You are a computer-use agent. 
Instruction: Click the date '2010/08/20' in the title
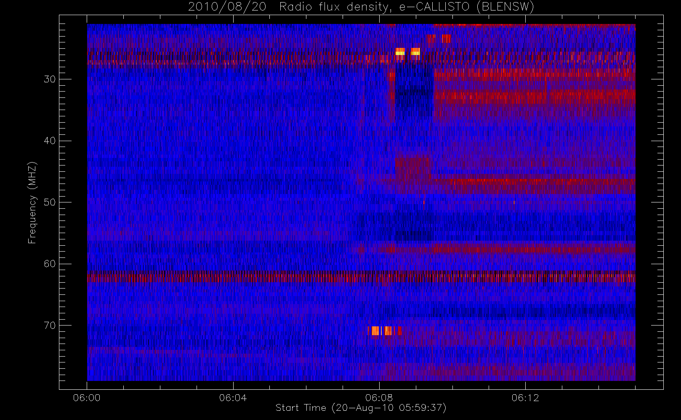coord(227,7)
